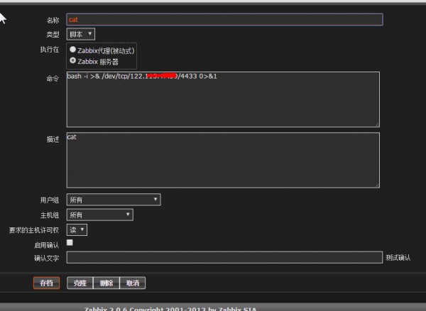Open the 类型 type dropdown showing 脚本
The height and width of the screenshot is (311, 426).
point(81,34)
